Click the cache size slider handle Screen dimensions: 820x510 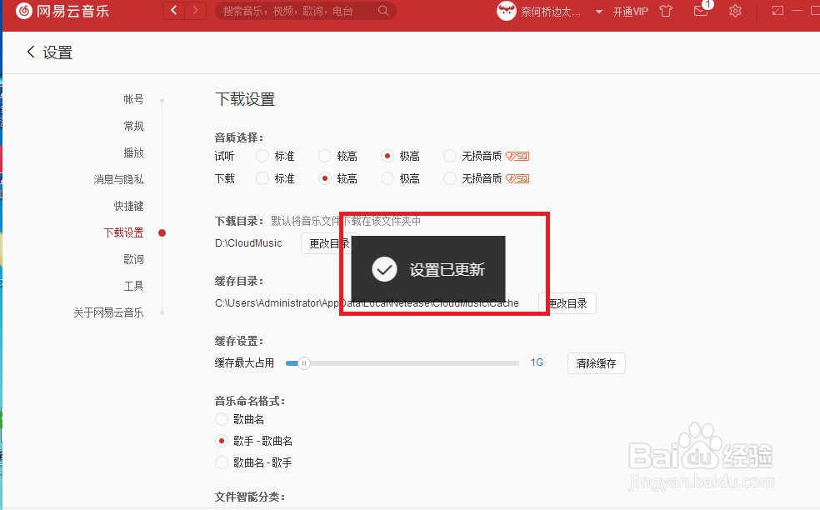tap(304, 363)
